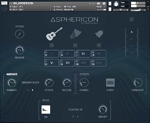The width and height of the screenshot is (150, 123).
Task: Take a snapshot with the camera icon
Action: (x=98, y=4)
